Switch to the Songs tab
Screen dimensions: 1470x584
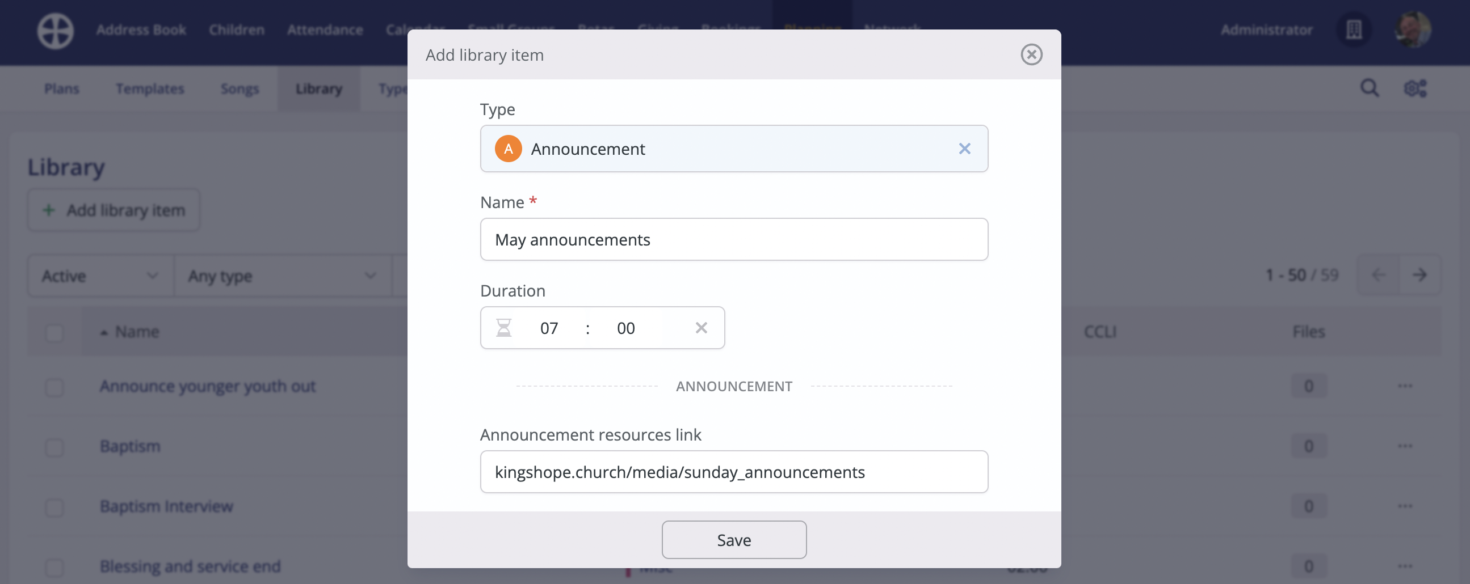pos(239,88)
